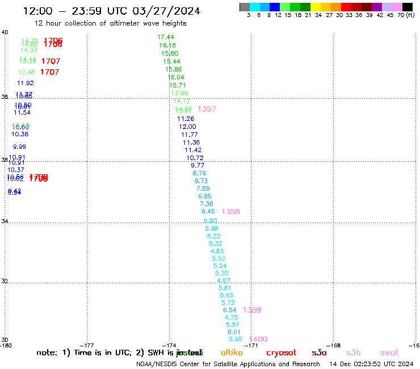Click the latitude axis label 32
The width and height of the screenshot is (420, 369).
coord(5,281)
